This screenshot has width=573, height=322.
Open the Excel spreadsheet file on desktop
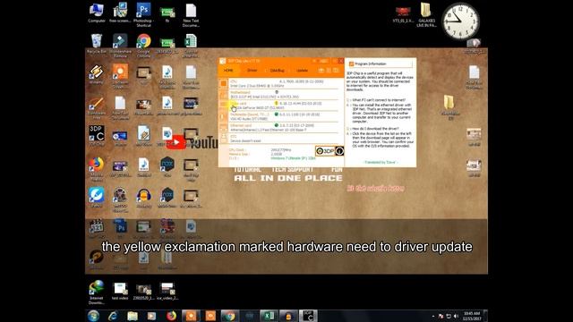[191, 46]
